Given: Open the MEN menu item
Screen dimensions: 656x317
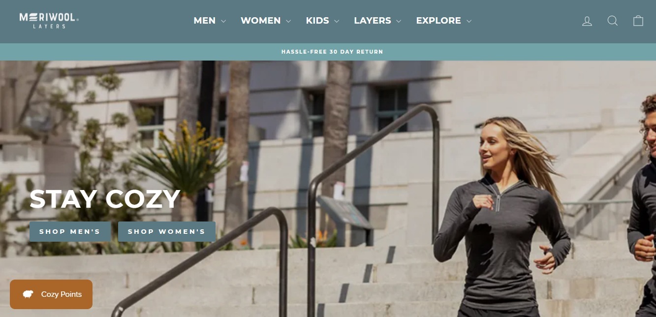Looking at the screenshot, I should pyautogui.click(x=205, y=21).
